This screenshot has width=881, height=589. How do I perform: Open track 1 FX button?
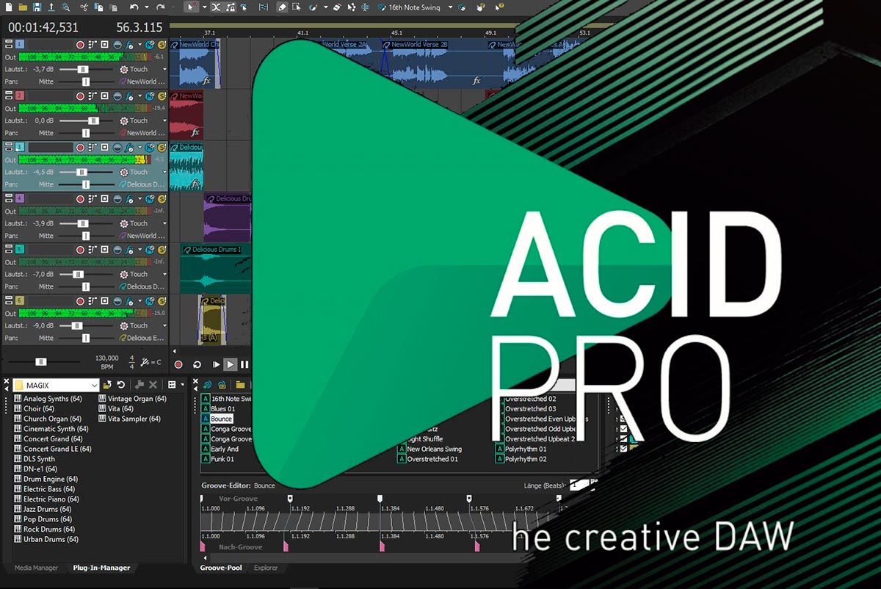click(129, 45)
